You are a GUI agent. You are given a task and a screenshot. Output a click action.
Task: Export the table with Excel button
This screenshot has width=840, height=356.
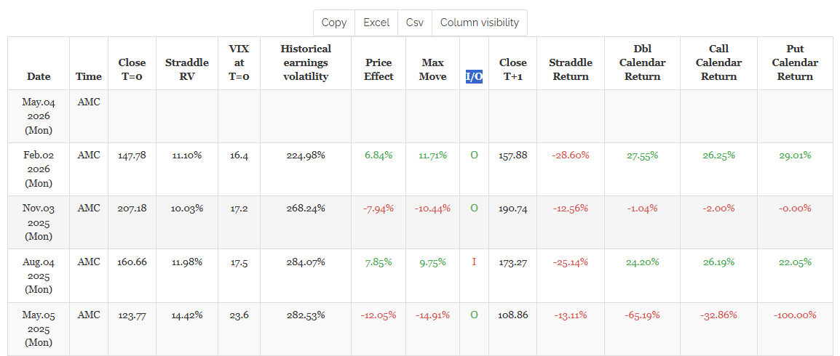(376, 23)
